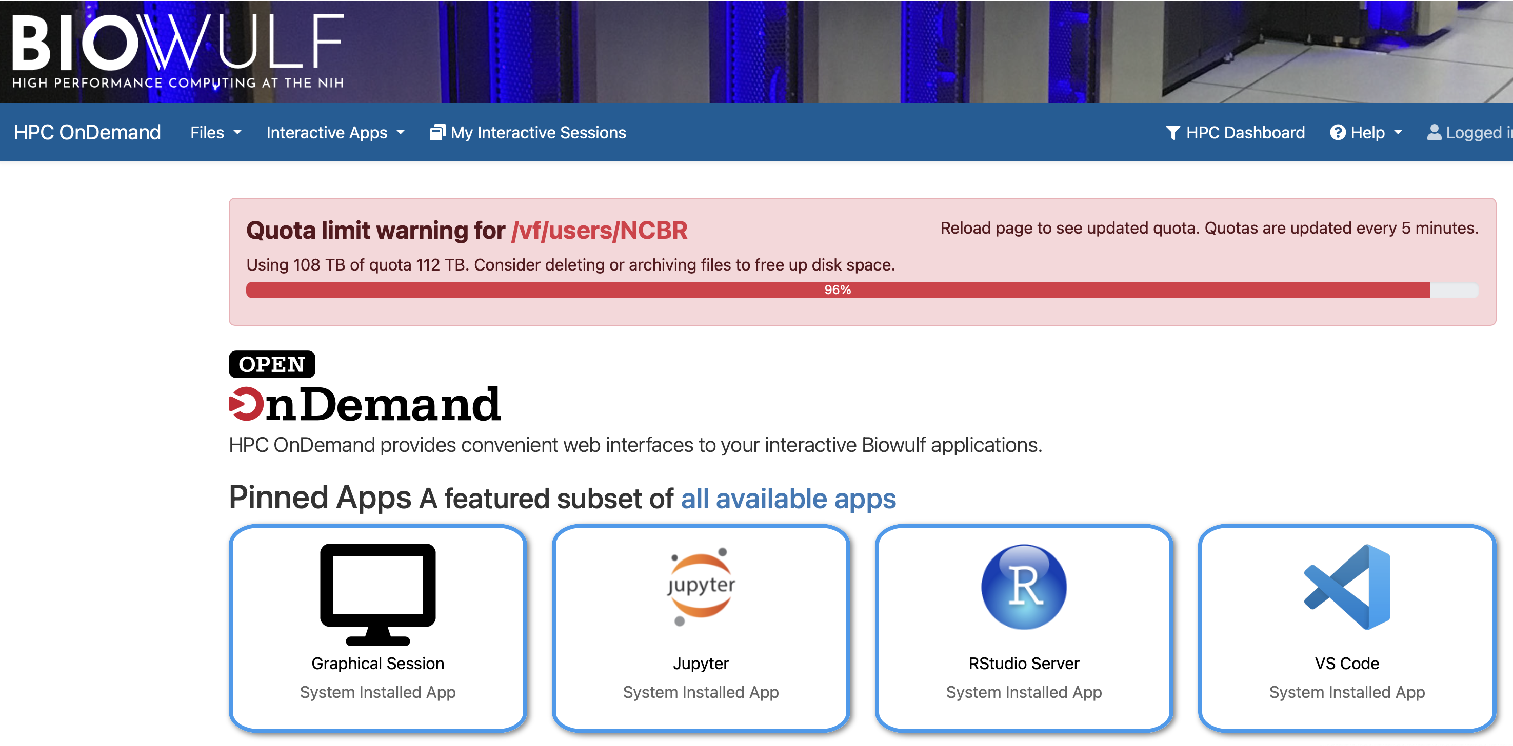The image size is (1513, 746).
Task: Click the 'Quota limit warning for' heading
Action: tap(375, 230)
